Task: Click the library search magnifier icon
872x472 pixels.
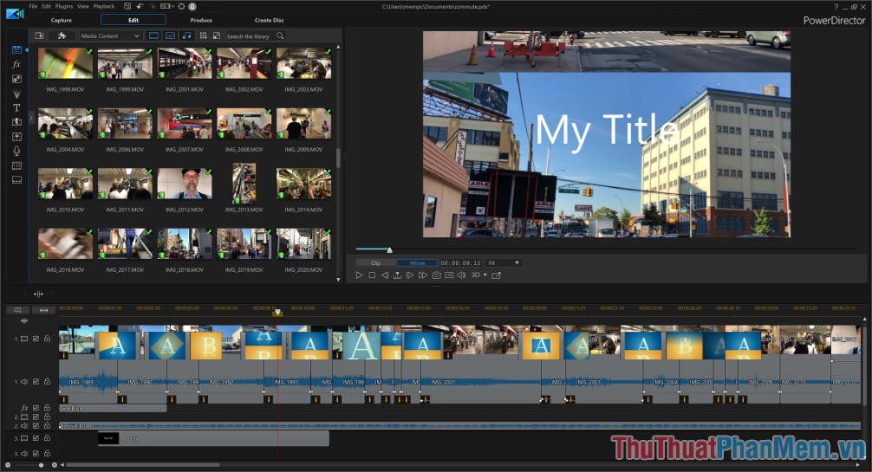Action: (x=280, y=36)
